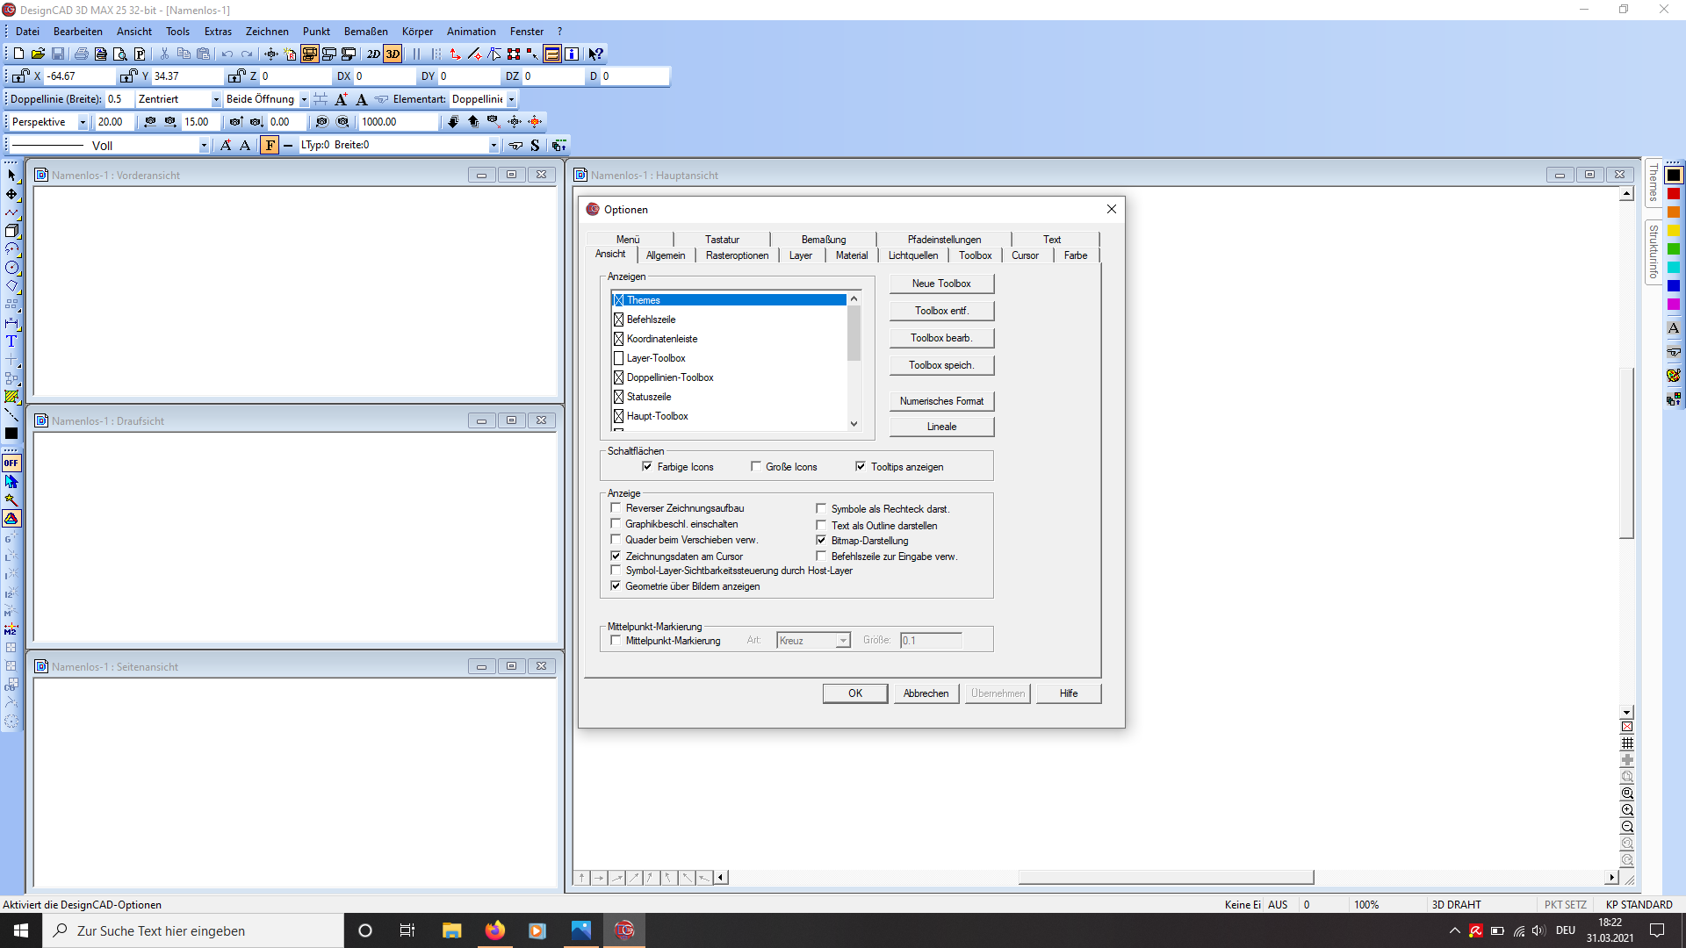Toggle Zeichnungsdaten am Cursor checkbox
The height and width of the screenshot is (948, 1686).
[x=616, y=557]
